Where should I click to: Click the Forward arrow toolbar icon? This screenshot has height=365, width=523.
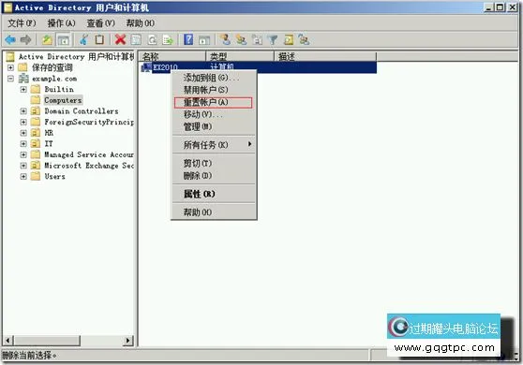coord(25,40)
